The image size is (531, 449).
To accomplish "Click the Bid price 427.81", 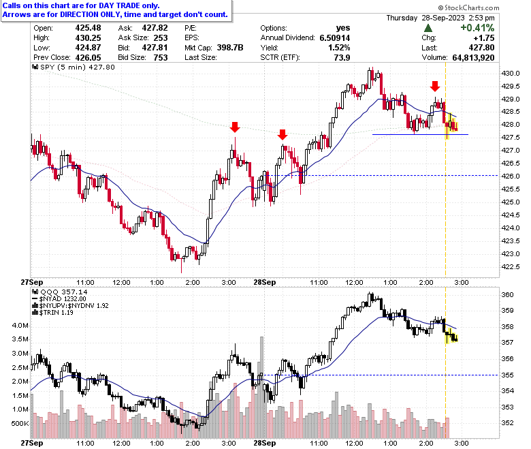I will pos(155,48).
